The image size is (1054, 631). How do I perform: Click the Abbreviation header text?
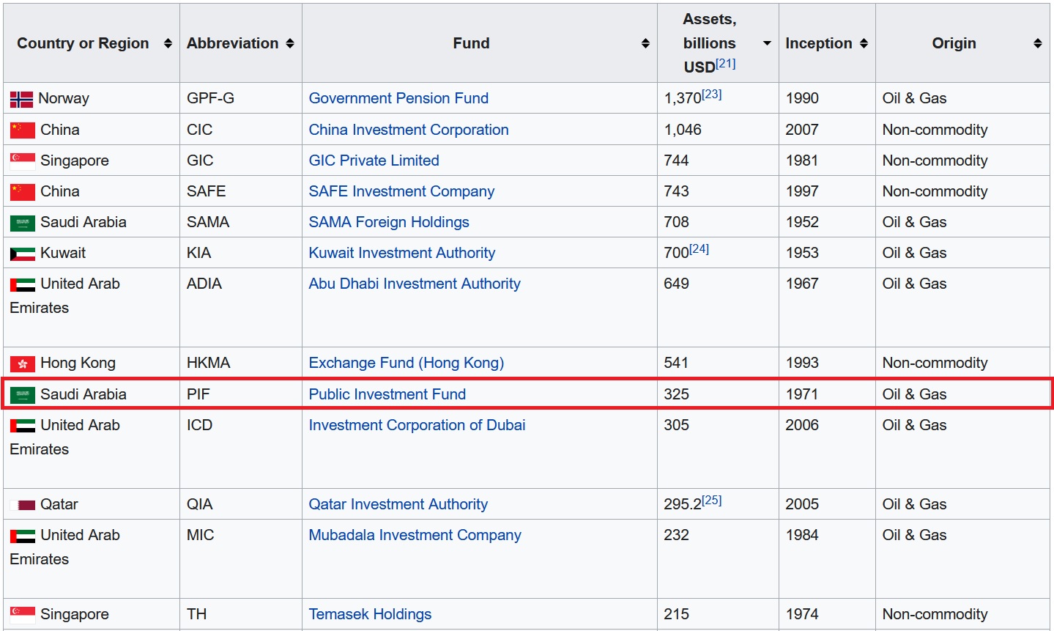(x=232, y=43)
